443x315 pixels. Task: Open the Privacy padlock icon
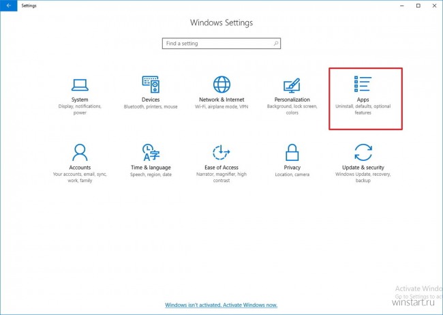[x=292, y=152]
